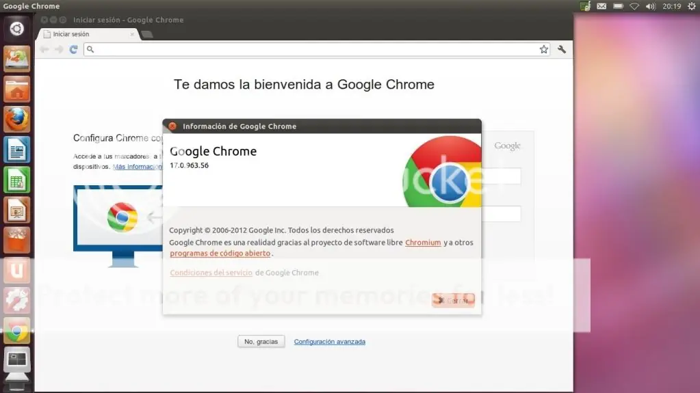Open programas de código abierto link

220,254
